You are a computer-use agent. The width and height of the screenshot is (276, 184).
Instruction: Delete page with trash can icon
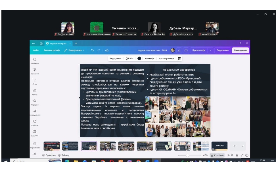tap(179, 58)
